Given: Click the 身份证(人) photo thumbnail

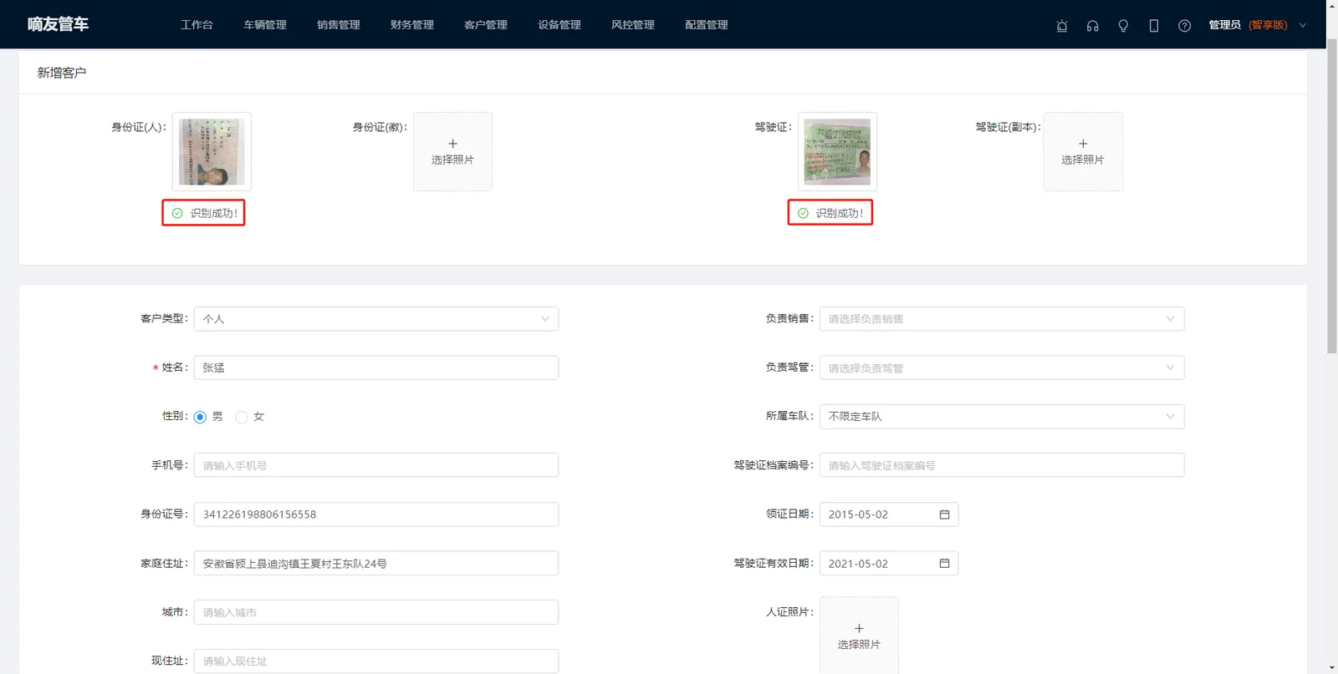Looking at the screenshot, I should point(212,151).
